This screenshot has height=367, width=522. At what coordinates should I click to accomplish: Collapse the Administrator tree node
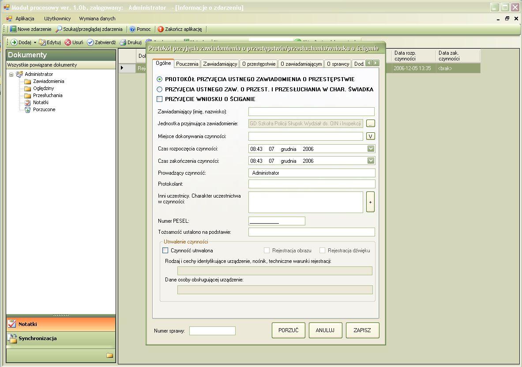click(11, 75)
